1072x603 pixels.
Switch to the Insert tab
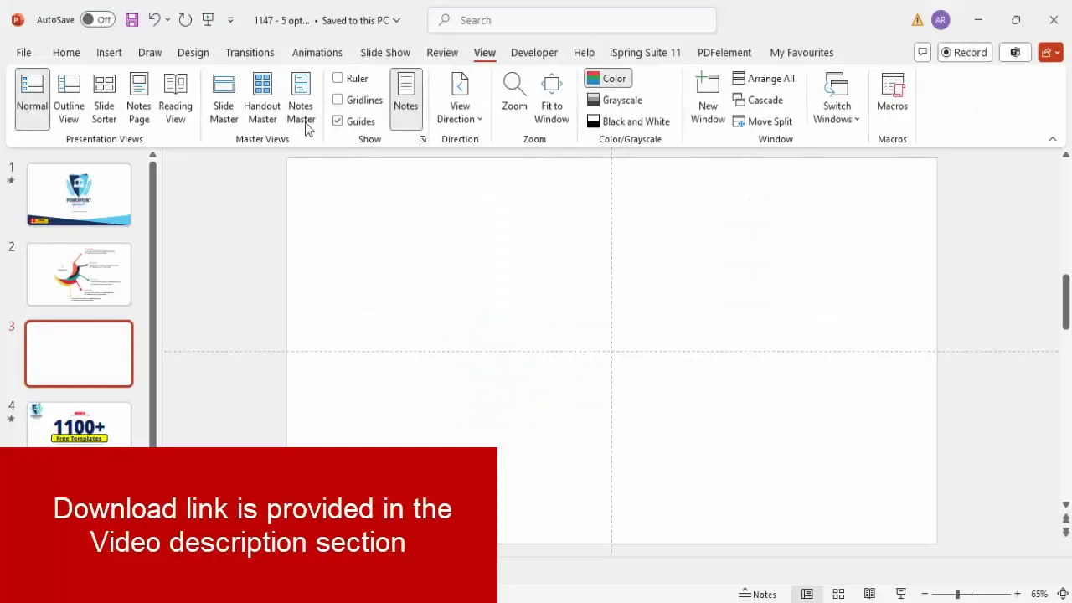point(109,52)
